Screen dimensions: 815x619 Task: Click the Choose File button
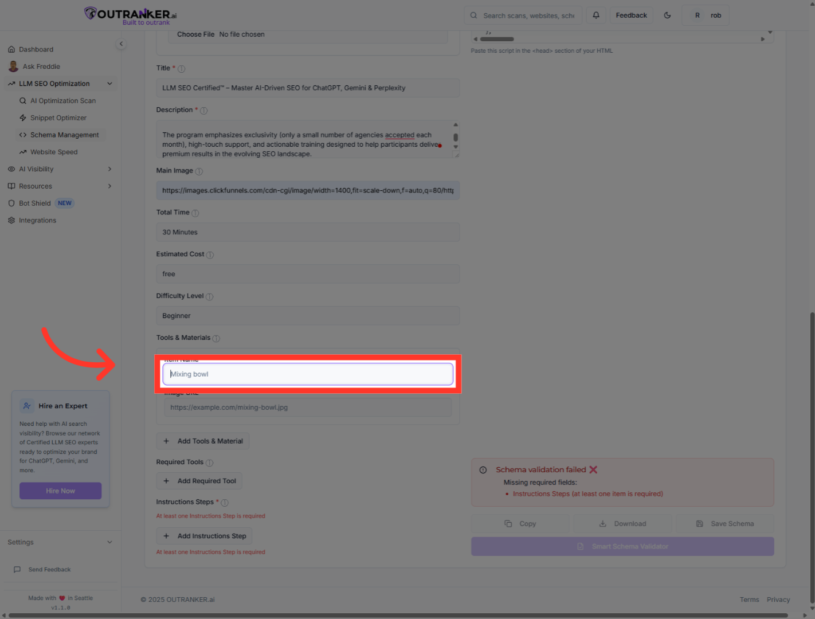(195, 34)
